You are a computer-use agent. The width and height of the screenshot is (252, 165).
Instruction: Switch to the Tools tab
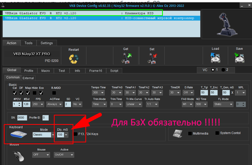[x=28, y=43]
